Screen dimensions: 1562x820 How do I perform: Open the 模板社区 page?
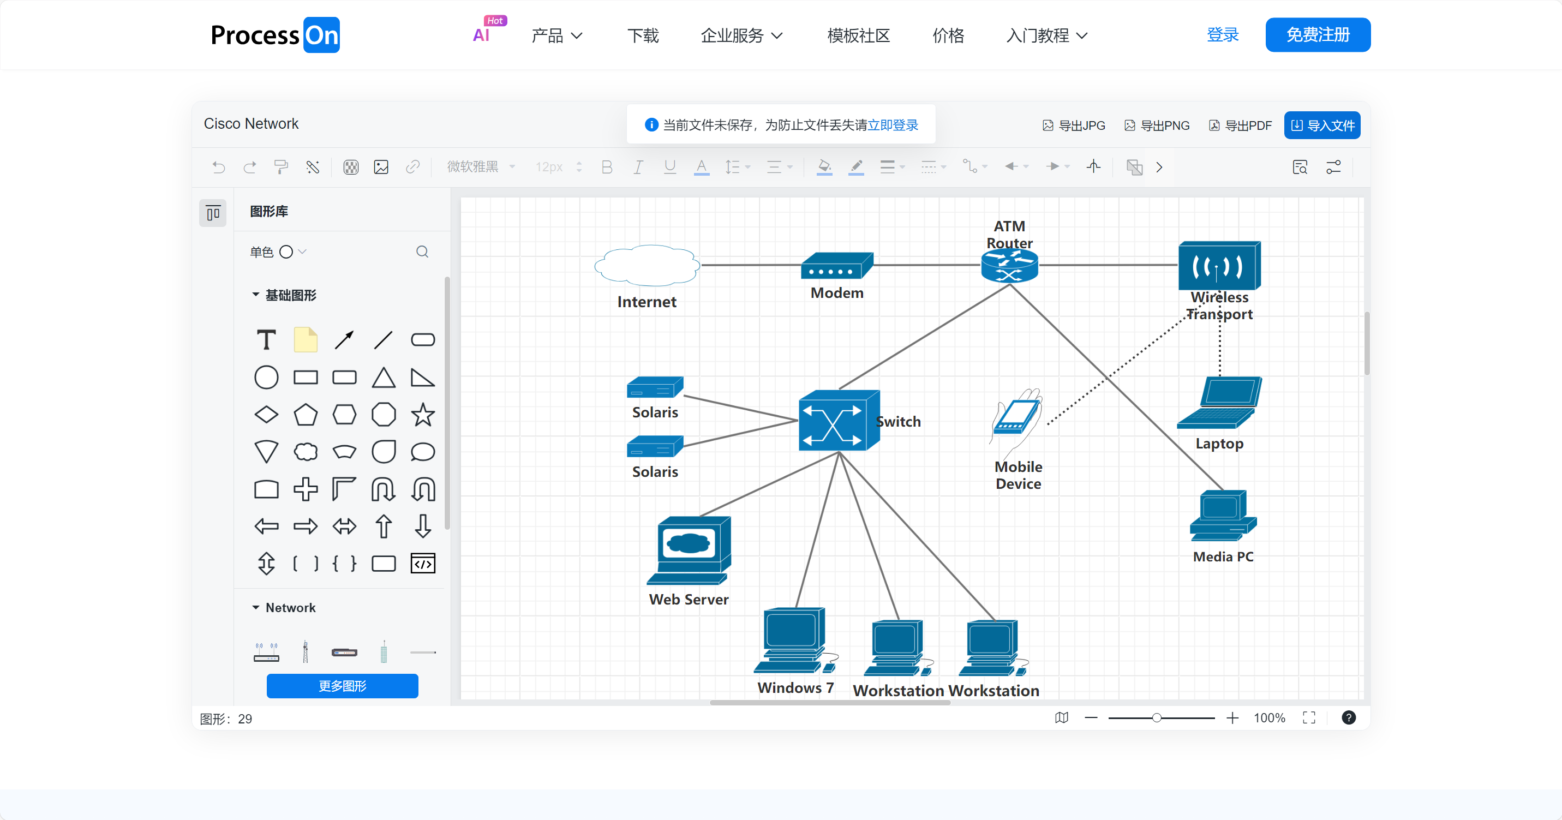point(858,35)
